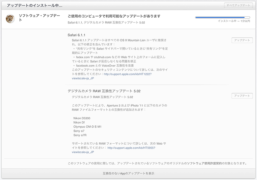Image resolution: width=257 pixels, height=180 pixels.
Task: Click 互換性のないAppのアップデートを表示 bar
Action: (x=128, y=174)
